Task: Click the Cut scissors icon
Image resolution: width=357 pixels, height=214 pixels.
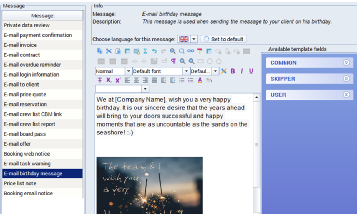Action: (x=109, y=51)
